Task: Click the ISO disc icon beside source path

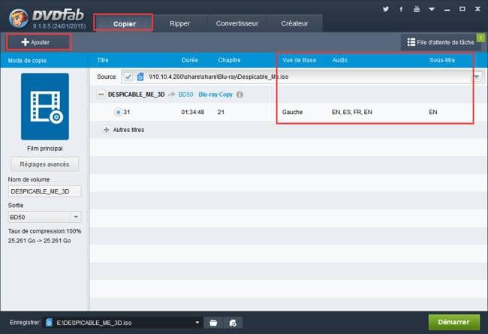Action: pos(140,77)
